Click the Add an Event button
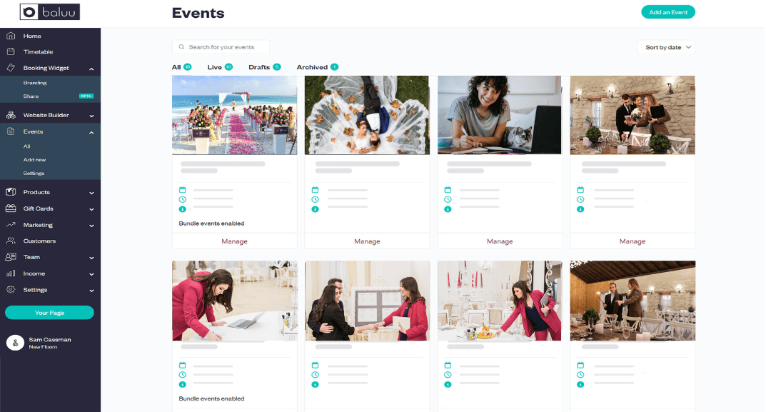This screenshot has width=766, height=412. [x=667, y=12]
